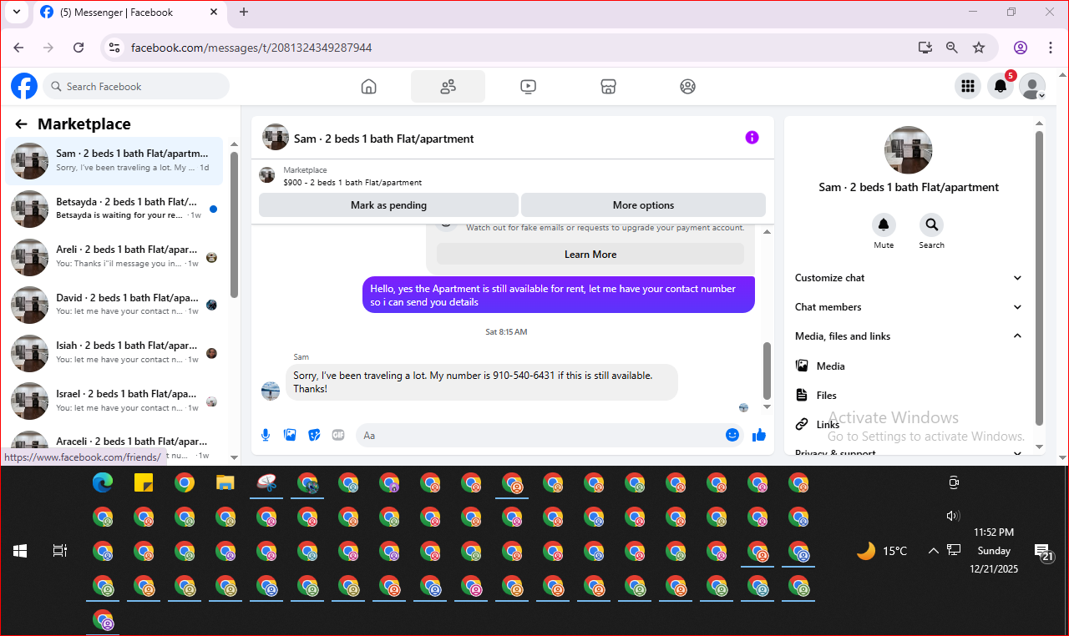
Task: Click the conversation list scrollbar
Action: pyautogui.click(x=235, y=224)
